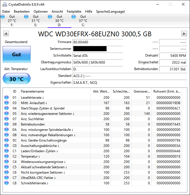
Task: Select the drive D: tab
Action: (x=59, y=21)
